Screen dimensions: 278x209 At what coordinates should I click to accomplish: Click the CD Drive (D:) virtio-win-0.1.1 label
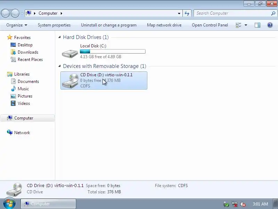106,75
